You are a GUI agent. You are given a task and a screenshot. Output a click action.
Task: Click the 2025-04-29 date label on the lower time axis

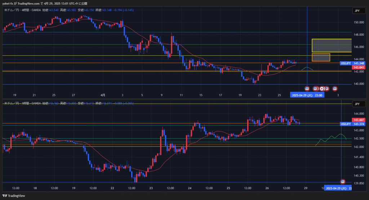pyautogui.click(x=339, y=188)
